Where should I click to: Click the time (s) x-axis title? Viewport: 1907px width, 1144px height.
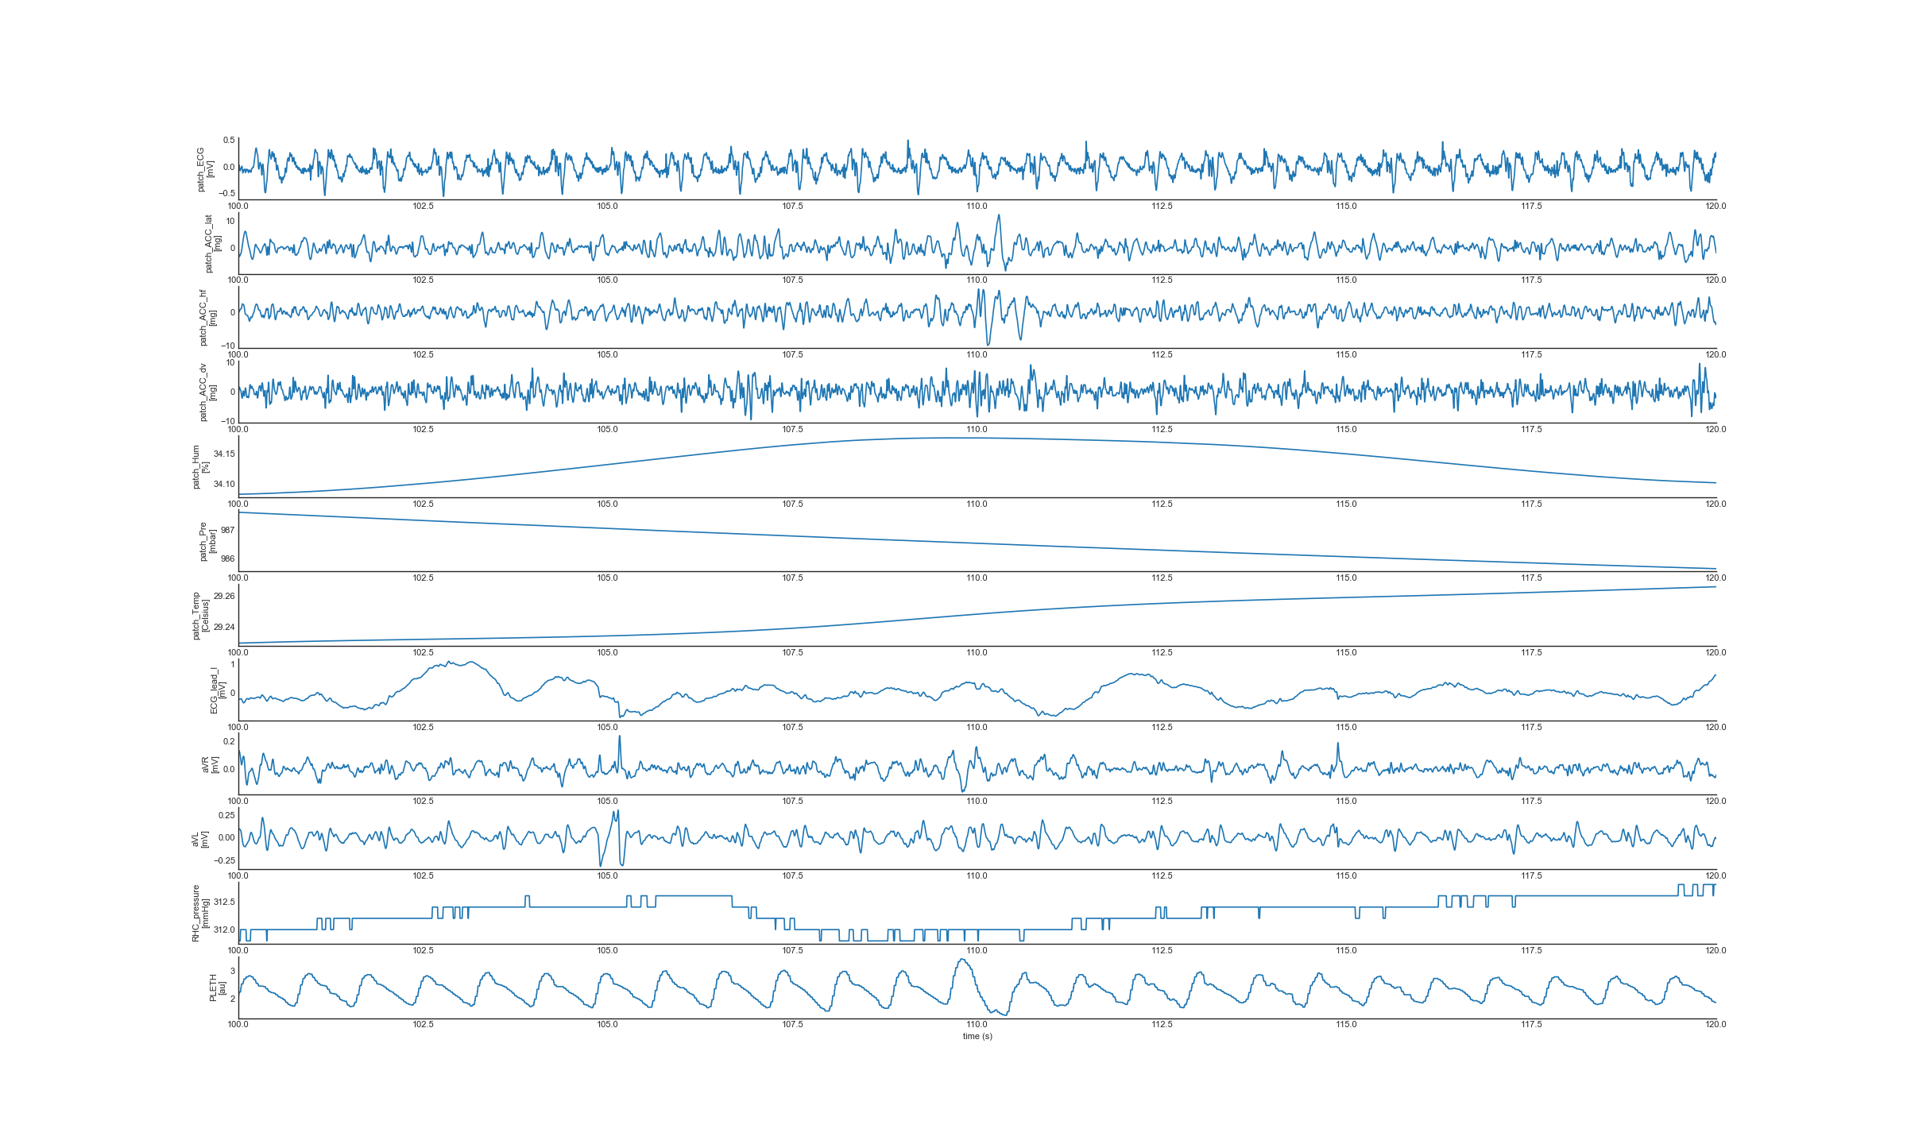pyautogui.click(x=977, y=1036)
